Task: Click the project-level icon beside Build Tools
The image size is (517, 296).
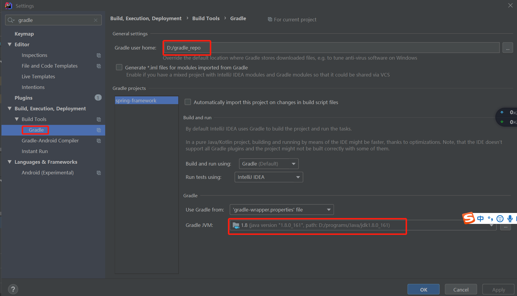Action: pyautogui.click(x=99, y=119)
